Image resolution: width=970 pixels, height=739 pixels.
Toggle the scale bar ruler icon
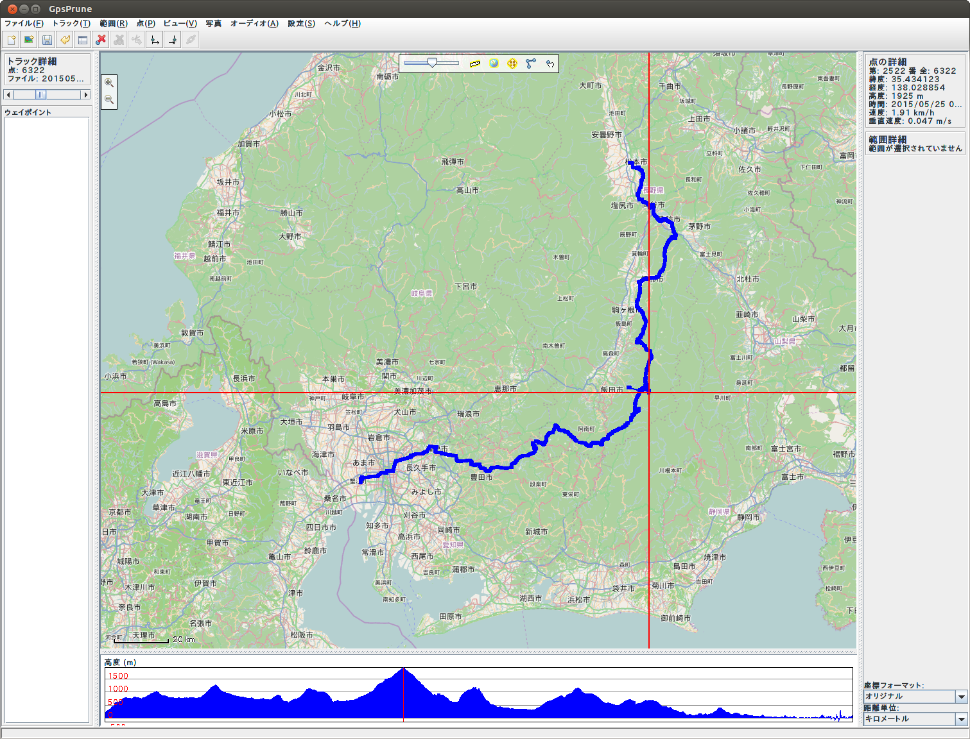pyautogui.click(x=474, y=64)
